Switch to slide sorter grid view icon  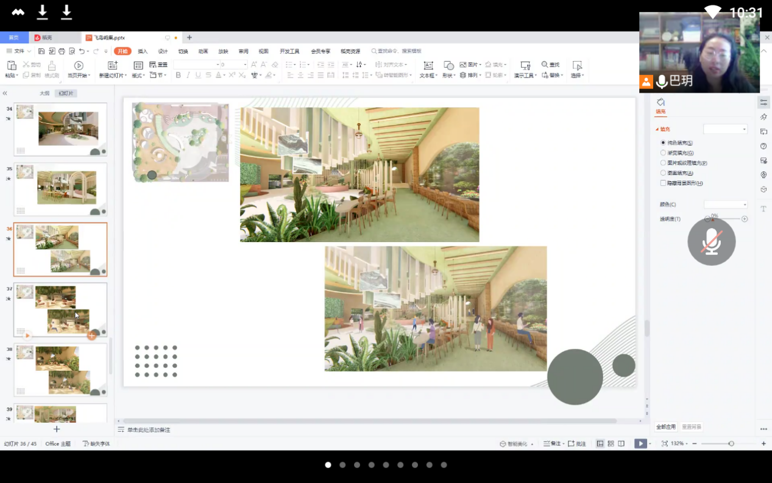pyautogui.click(x=611, y=444)
